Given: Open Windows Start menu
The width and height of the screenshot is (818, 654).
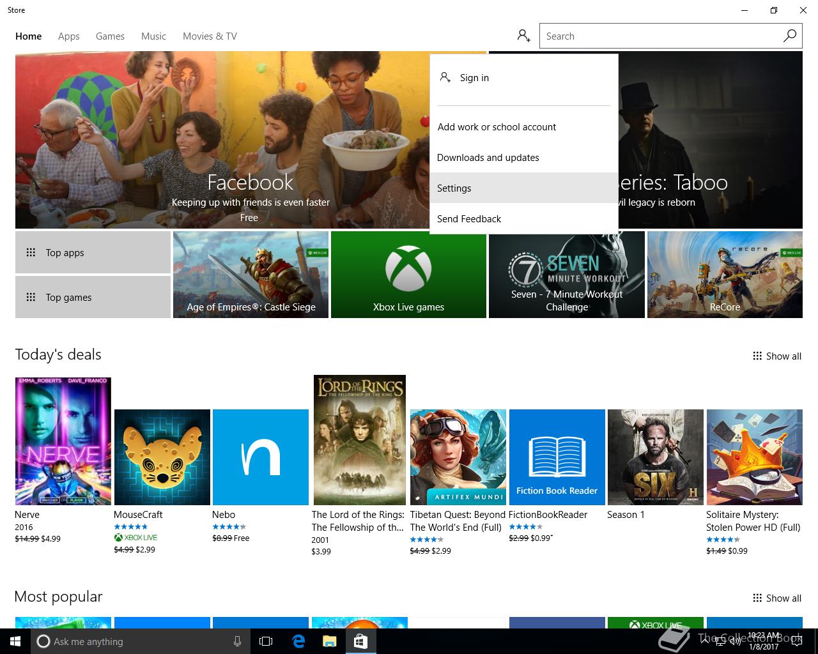Looking at the screenshot, I should [x=15, y=641].
